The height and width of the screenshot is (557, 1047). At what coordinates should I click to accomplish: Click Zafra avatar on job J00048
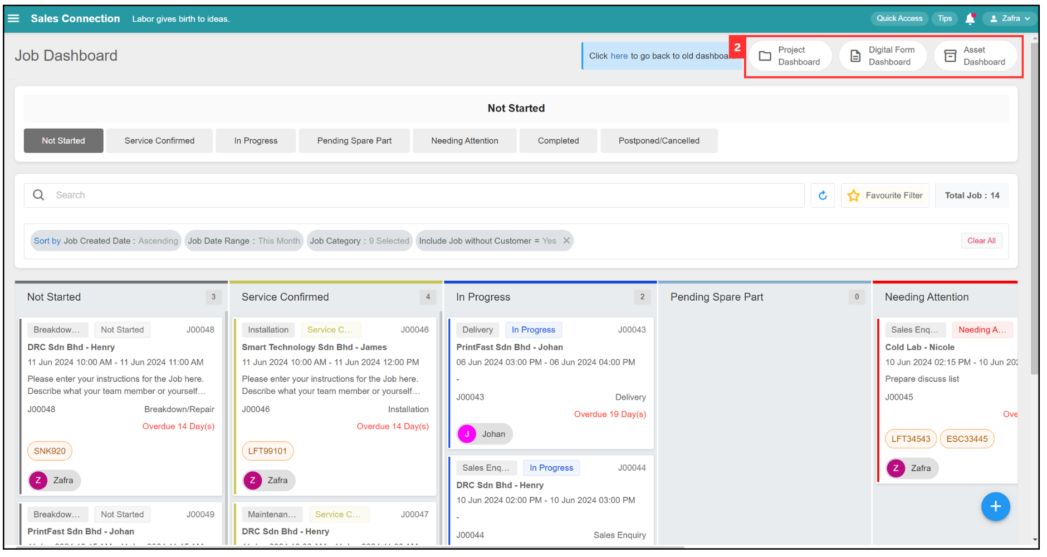pos(38,480)
